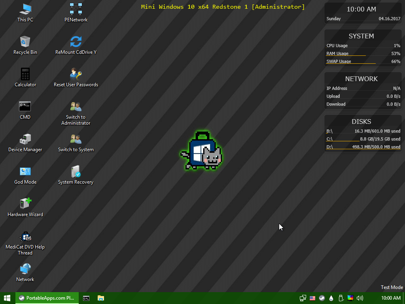Click the Test Mode watermark text
The height and width of the screenshot is (304, 405).
(392, 287)
